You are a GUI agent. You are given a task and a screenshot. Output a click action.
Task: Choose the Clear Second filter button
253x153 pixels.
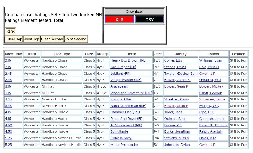pyautogui.click(x=52, y=39)
